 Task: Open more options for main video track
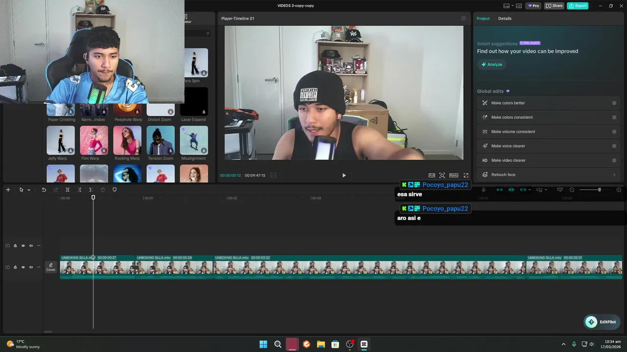point(39,267)
